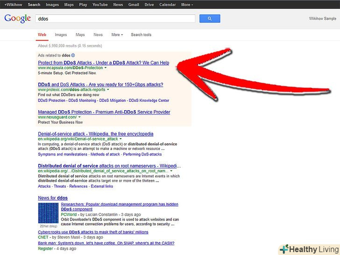Open YouTube in the top black bar
Screen dimensions: 340x255
point(100,5)
